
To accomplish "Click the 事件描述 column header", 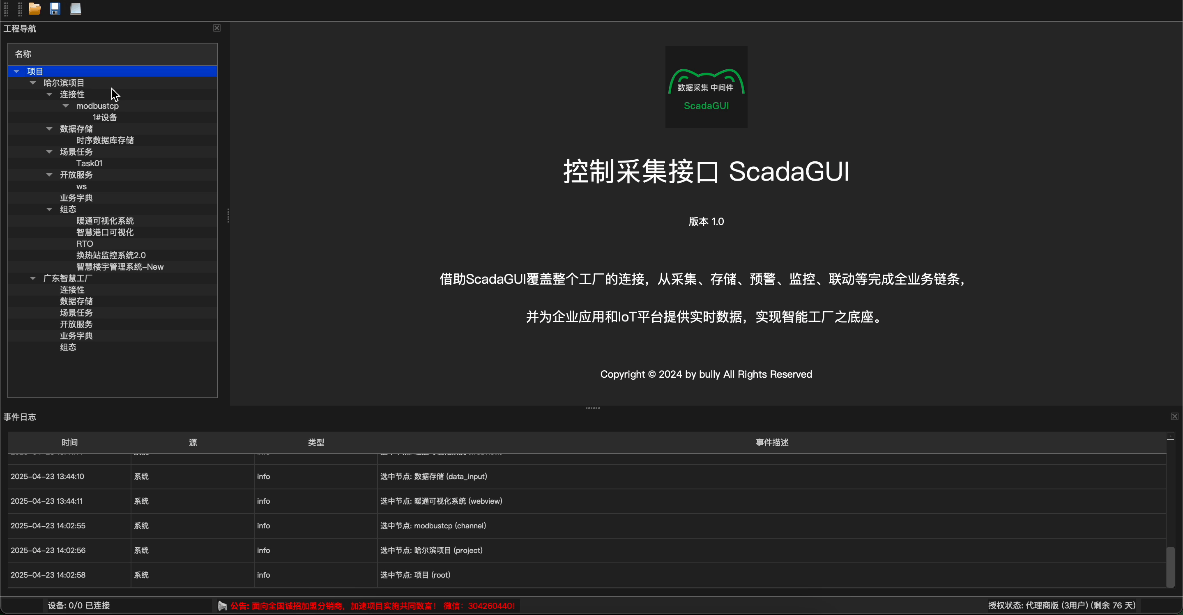I will coord(771,443).
